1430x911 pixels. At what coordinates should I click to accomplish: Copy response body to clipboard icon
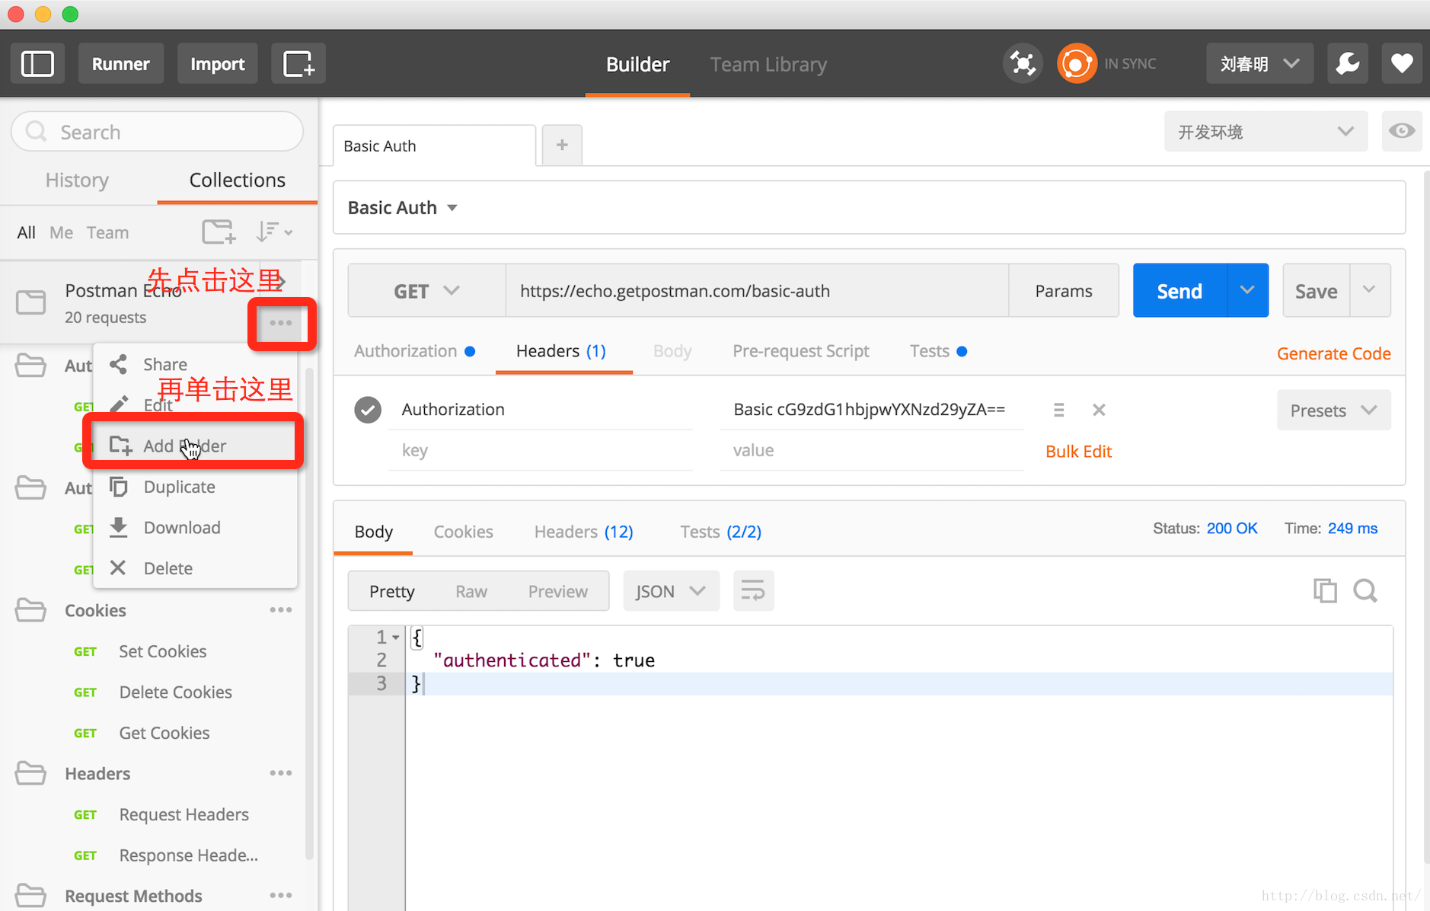[x=1325, y=590]
